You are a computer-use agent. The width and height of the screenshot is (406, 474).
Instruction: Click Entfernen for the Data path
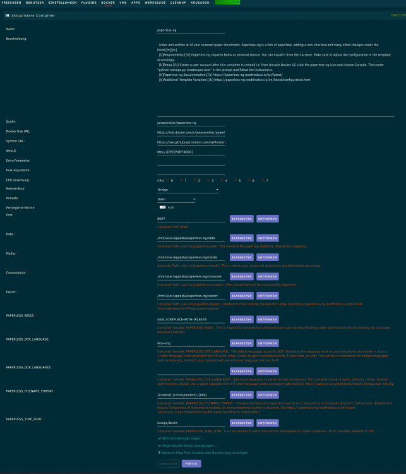(x=268, y=238)
